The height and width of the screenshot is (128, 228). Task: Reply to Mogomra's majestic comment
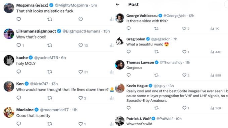19,19
